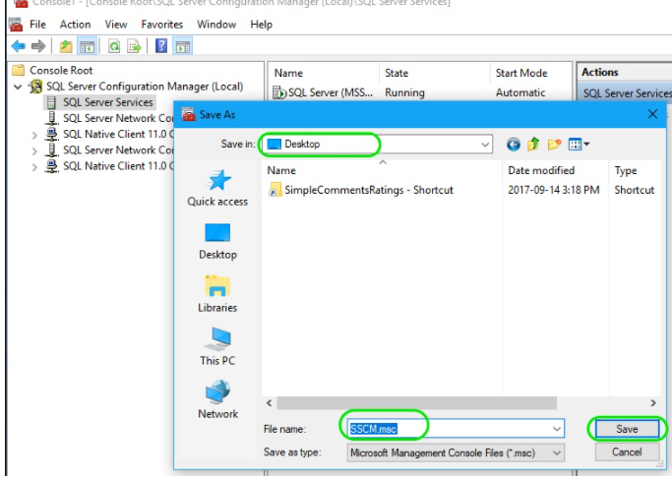Image resolution: width=672 pixels, height=480 pixels.
Task: Go up one level in Save As dialog
Action: point(533,145)
